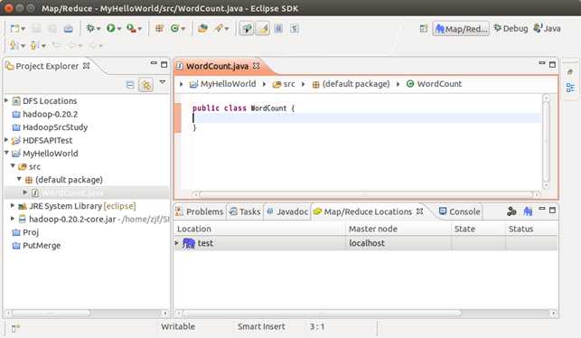Expand the selected WordCount.java node
The width and height of the screenshot is (581, 338).
(25, 192)
